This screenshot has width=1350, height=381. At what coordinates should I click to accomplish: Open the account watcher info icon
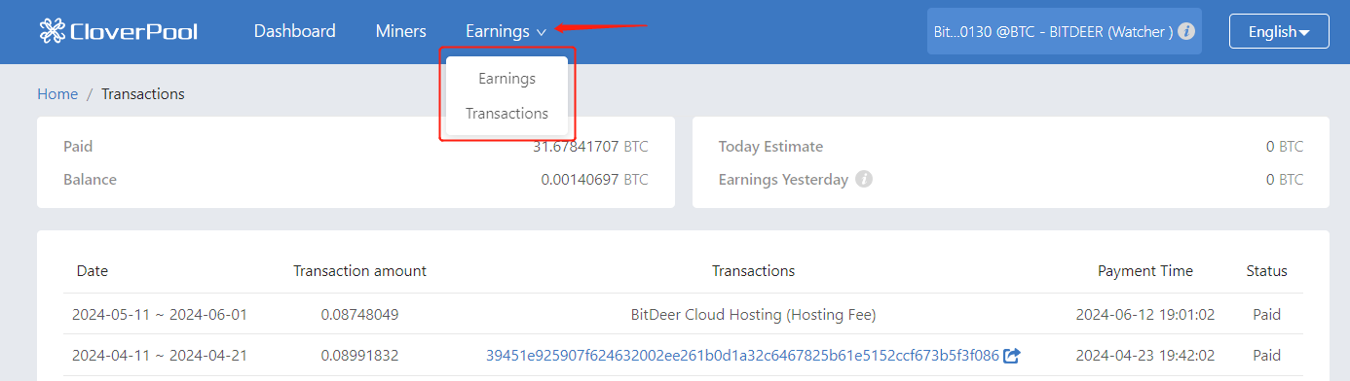tap(1185, 31)
